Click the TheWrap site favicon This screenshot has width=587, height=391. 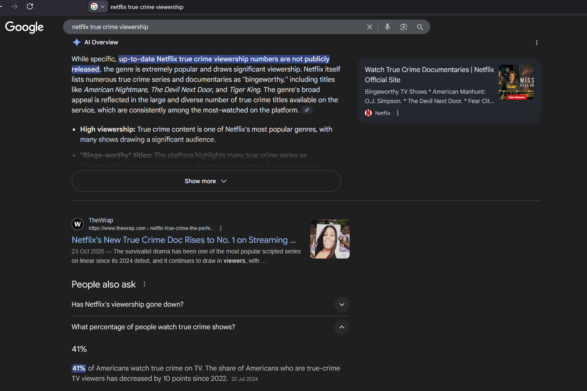pyautogui.click(x=78, y=224)
